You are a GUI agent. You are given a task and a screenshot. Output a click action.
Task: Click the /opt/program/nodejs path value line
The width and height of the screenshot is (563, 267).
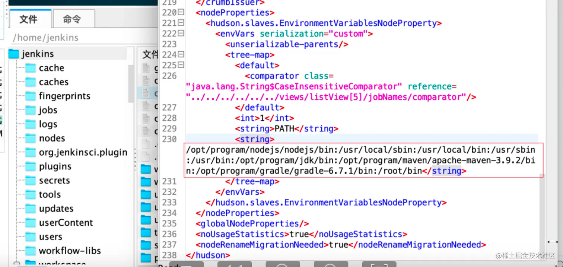[x=360, y=150]
